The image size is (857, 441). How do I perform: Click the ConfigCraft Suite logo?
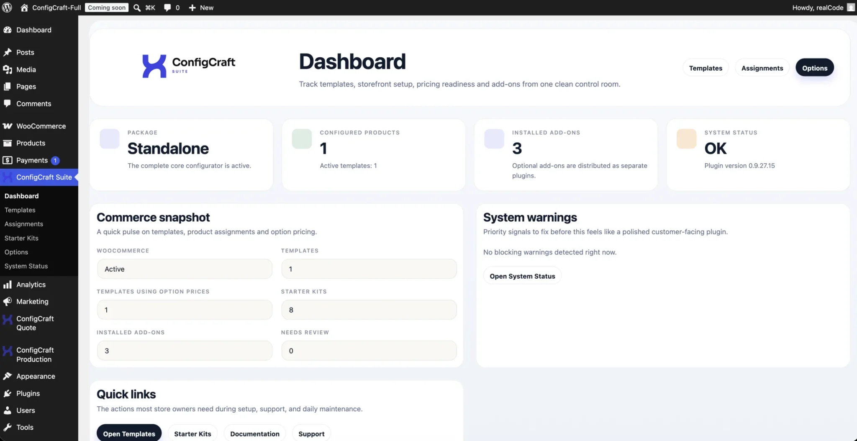pyautogui.click(x=189, y=66)
